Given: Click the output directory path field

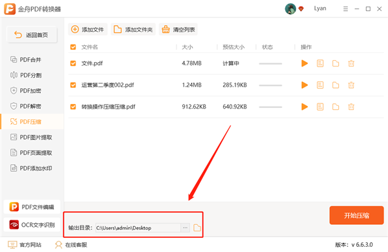Looking at the screenshot, I should click(138, 227).
